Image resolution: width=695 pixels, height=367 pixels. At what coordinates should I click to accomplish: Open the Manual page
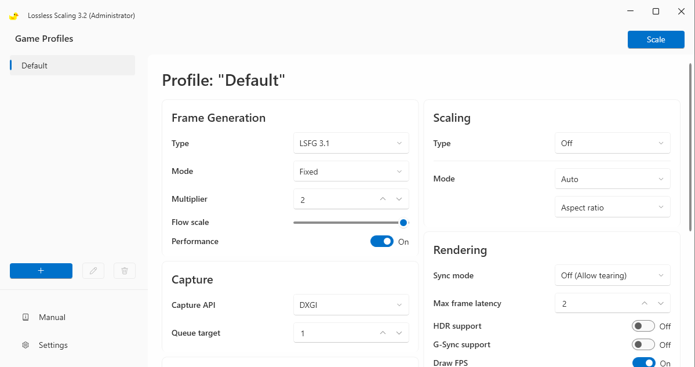click(52, 317)
